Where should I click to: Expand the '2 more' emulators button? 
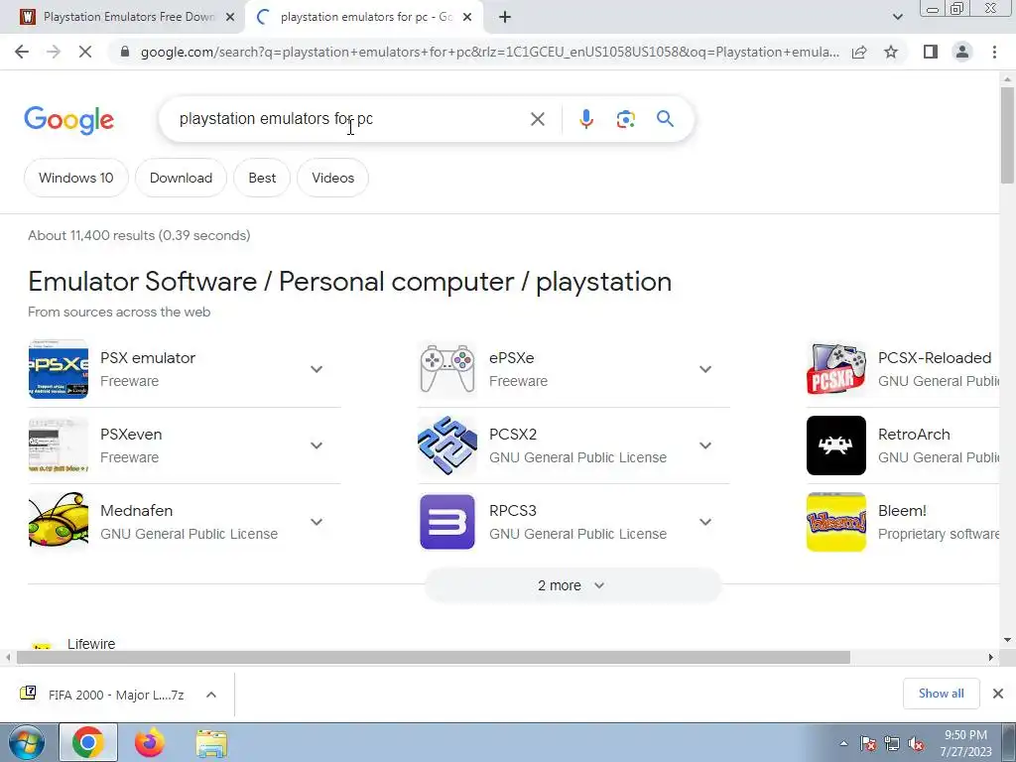point(572,585)
